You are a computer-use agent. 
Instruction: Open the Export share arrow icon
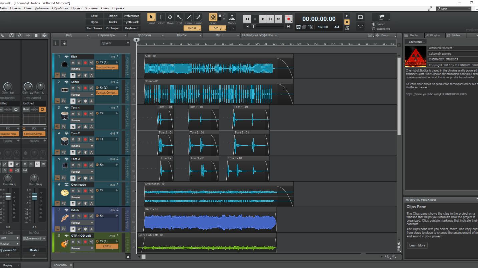point(382,17)
